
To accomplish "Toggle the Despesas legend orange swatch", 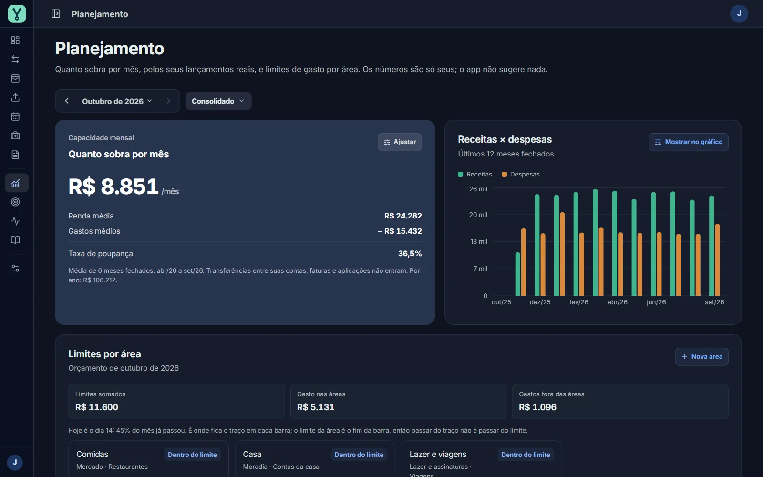I will pos(505,175).
